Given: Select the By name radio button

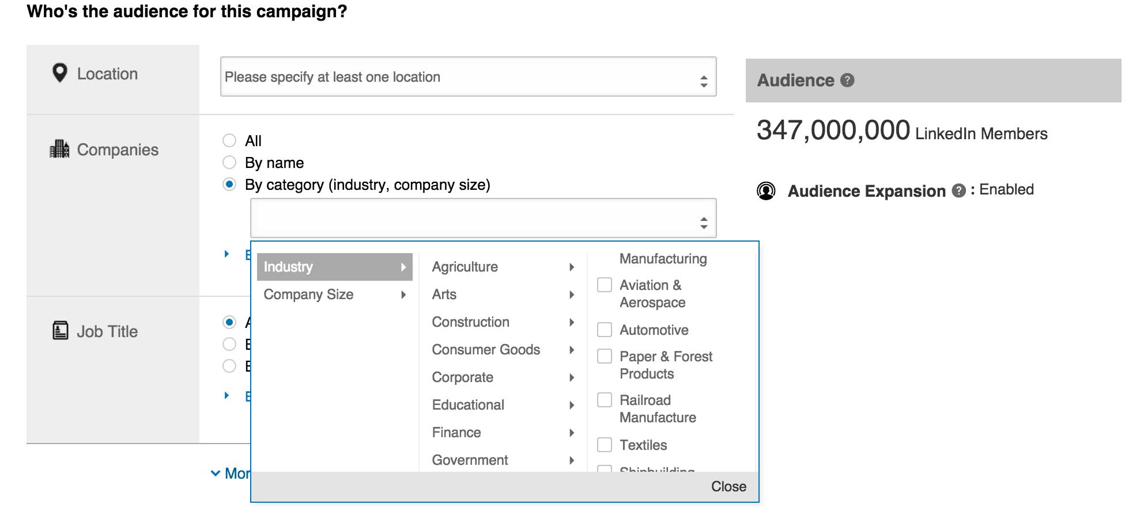Looking at the screenshot, I should click(229, 163).
